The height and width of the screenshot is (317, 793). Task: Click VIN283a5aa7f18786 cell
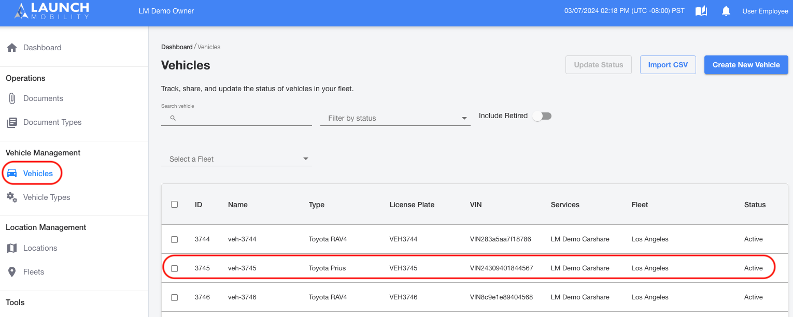[500, 239]
